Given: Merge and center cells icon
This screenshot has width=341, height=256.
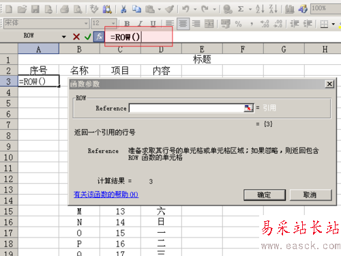Looking at the screenshot, I should [x=209, y=23].
